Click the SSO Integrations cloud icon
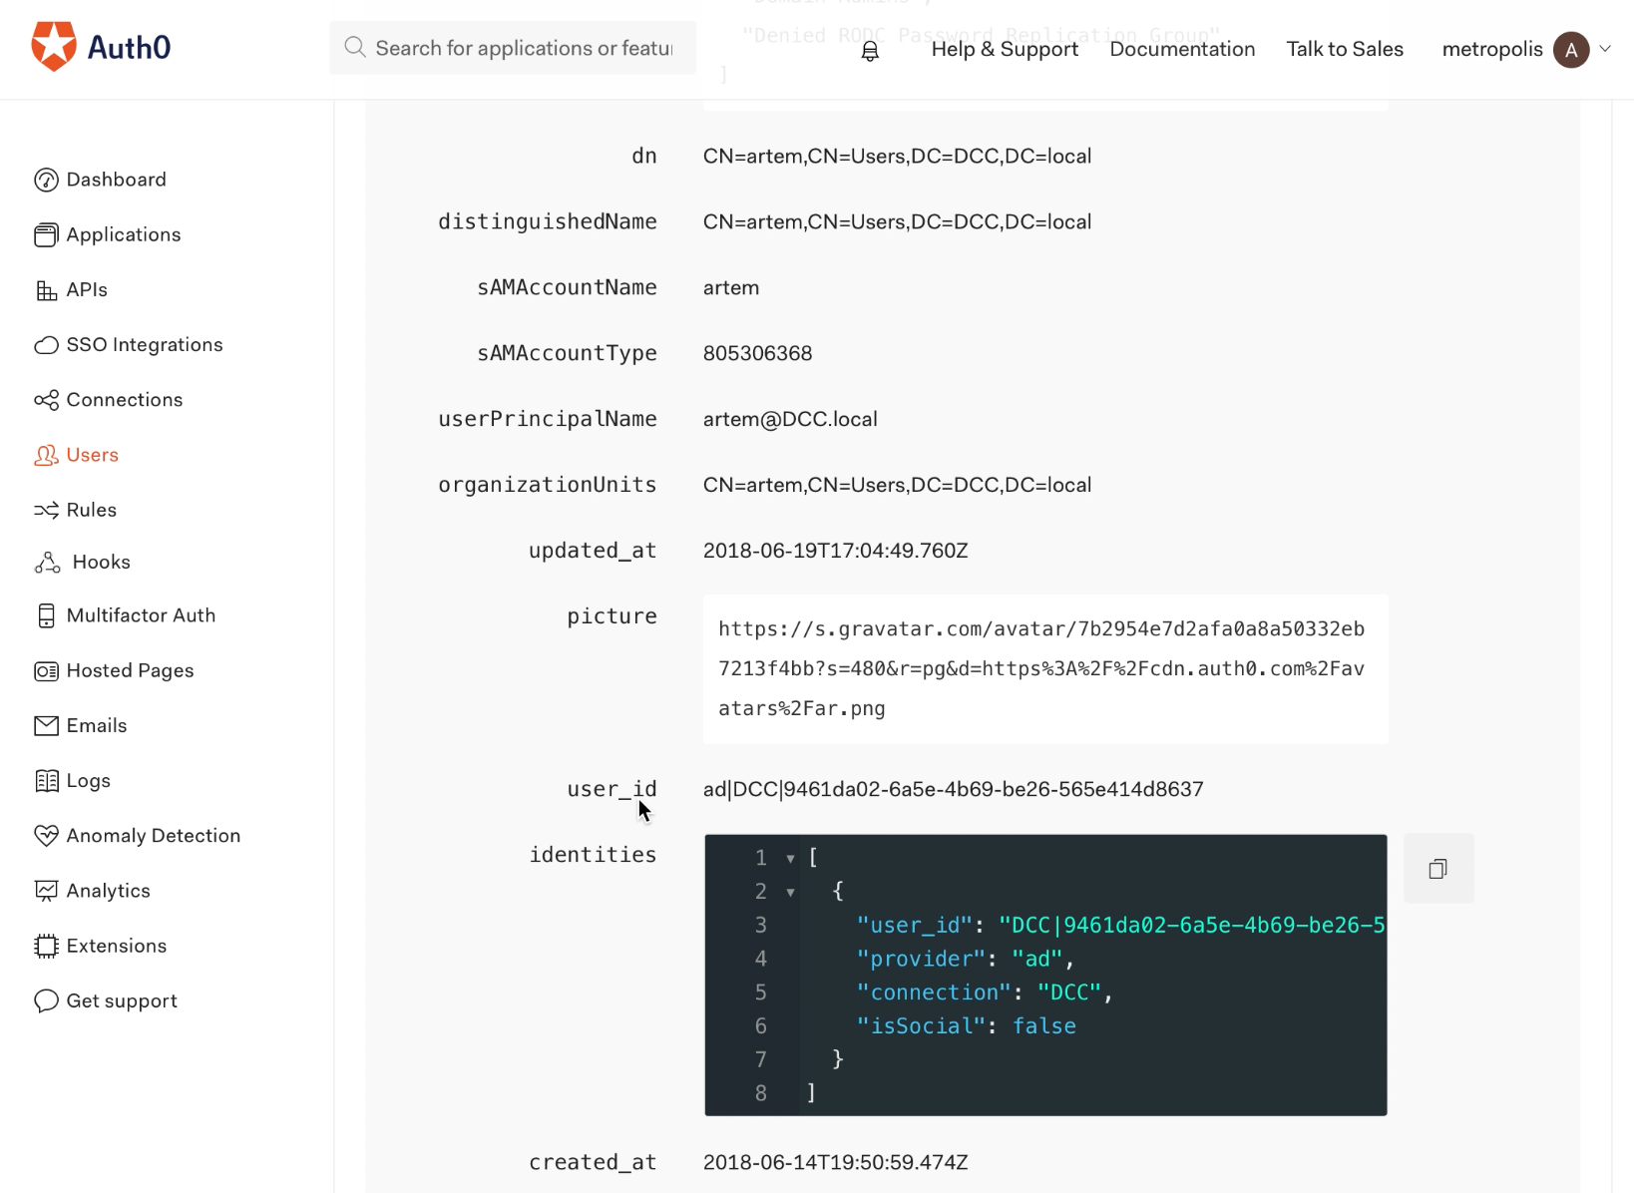 coord(46,345)
